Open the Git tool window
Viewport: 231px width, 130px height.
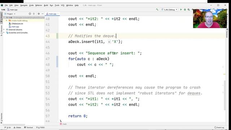click(8, 127)
